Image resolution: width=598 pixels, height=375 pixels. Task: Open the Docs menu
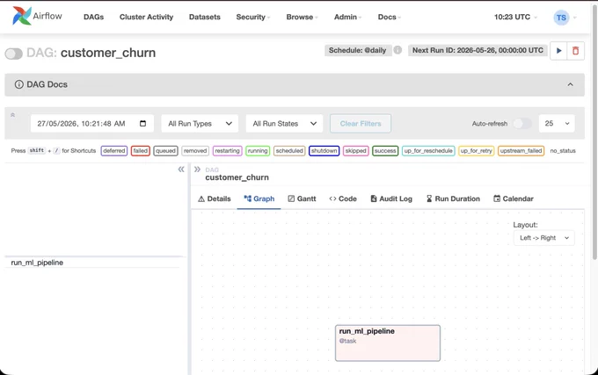[389, 17]
